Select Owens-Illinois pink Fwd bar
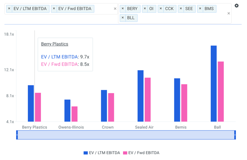This screenshot has width=247, height=160. (x=74, y=114)
